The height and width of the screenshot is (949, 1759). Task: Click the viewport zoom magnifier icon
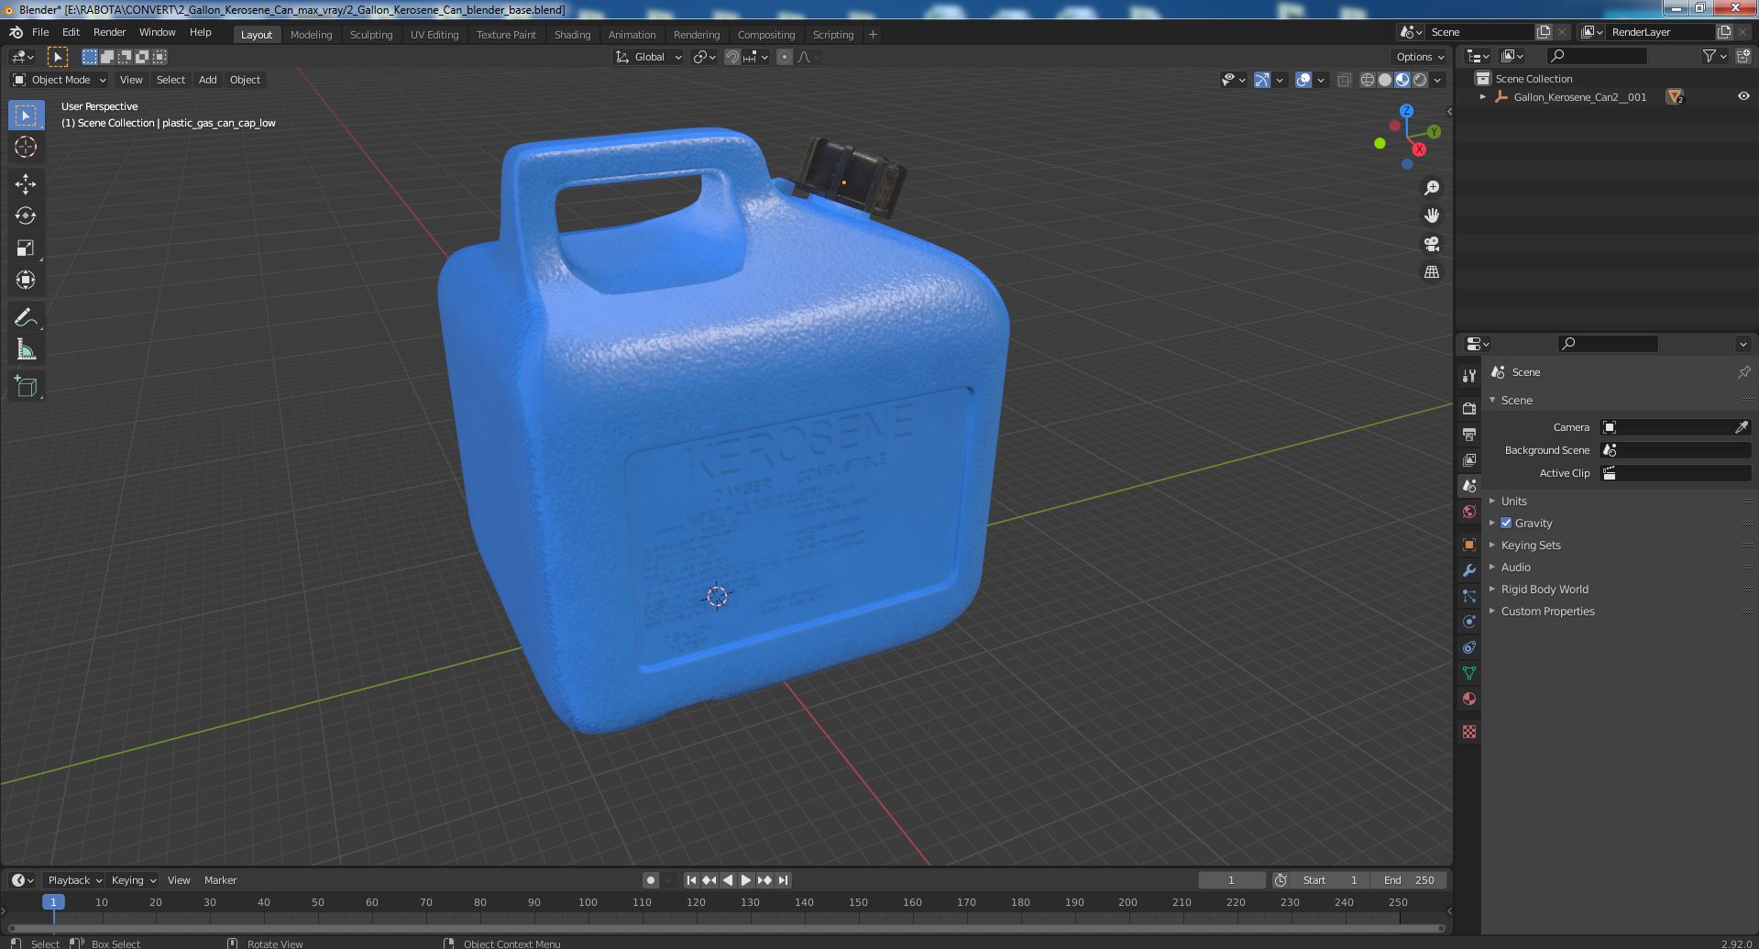[1432, 188]
